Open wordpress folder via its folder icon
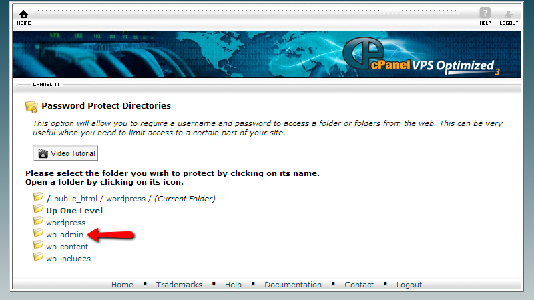Screen dimensions: 534x300 point(38,221)
